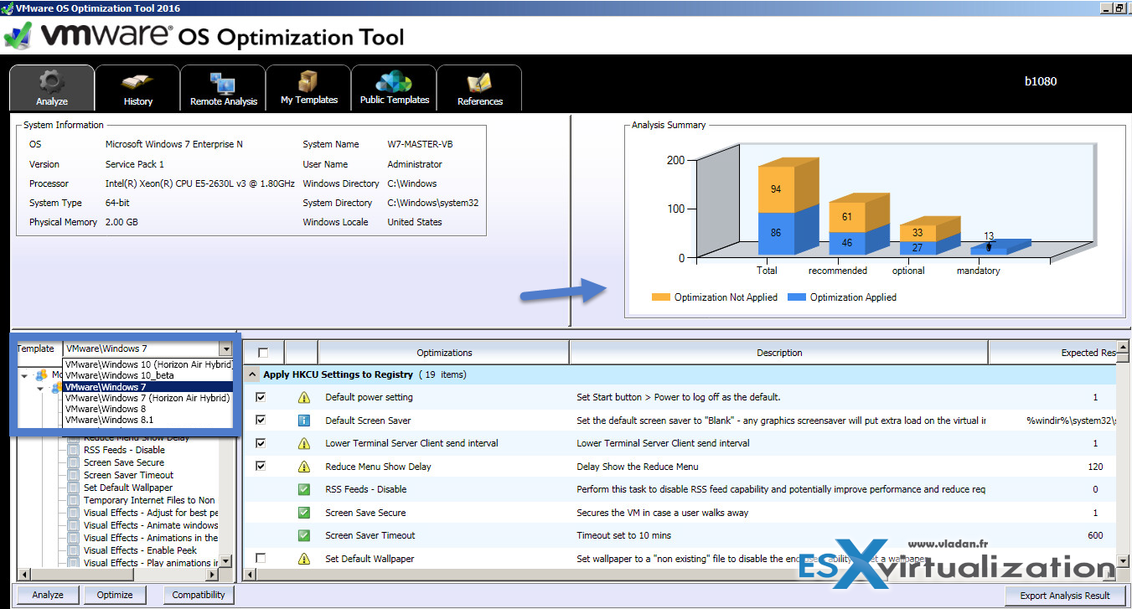Choose VMware\Windows 8.1 from template list
Screen dimensions: 1132x609
point(147,420)
